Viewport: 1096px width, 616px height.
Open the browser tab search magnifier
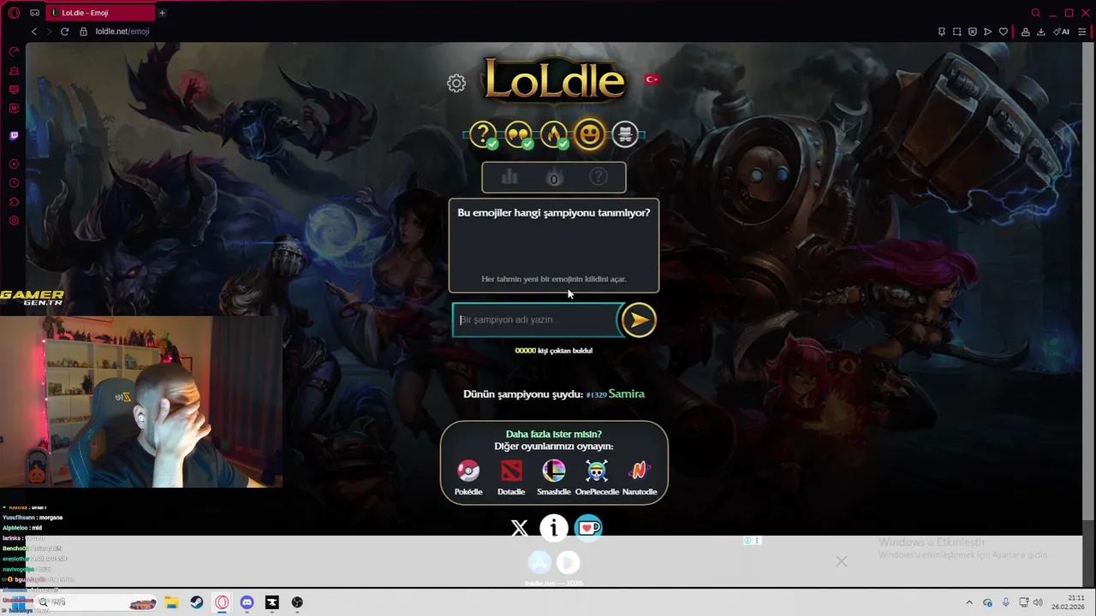pyautogui.click(x=1036, y=13)
